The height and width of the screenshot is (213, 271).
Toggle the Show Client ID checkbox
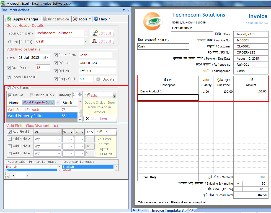(9, 77)
